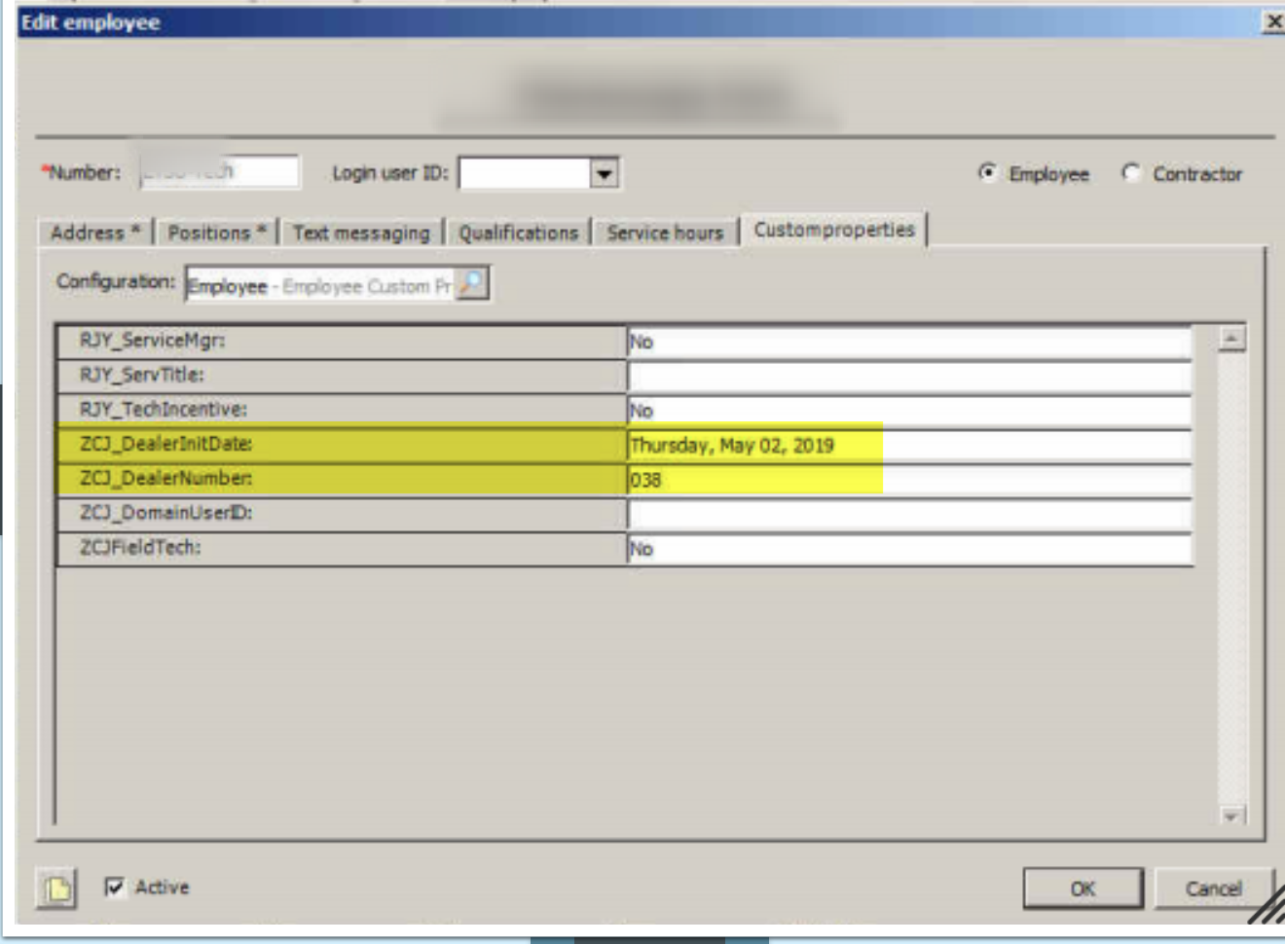Viewport: 1285px width, 944px height.
Task: Select the Contractor radio button
Action: coord(1131,173)
